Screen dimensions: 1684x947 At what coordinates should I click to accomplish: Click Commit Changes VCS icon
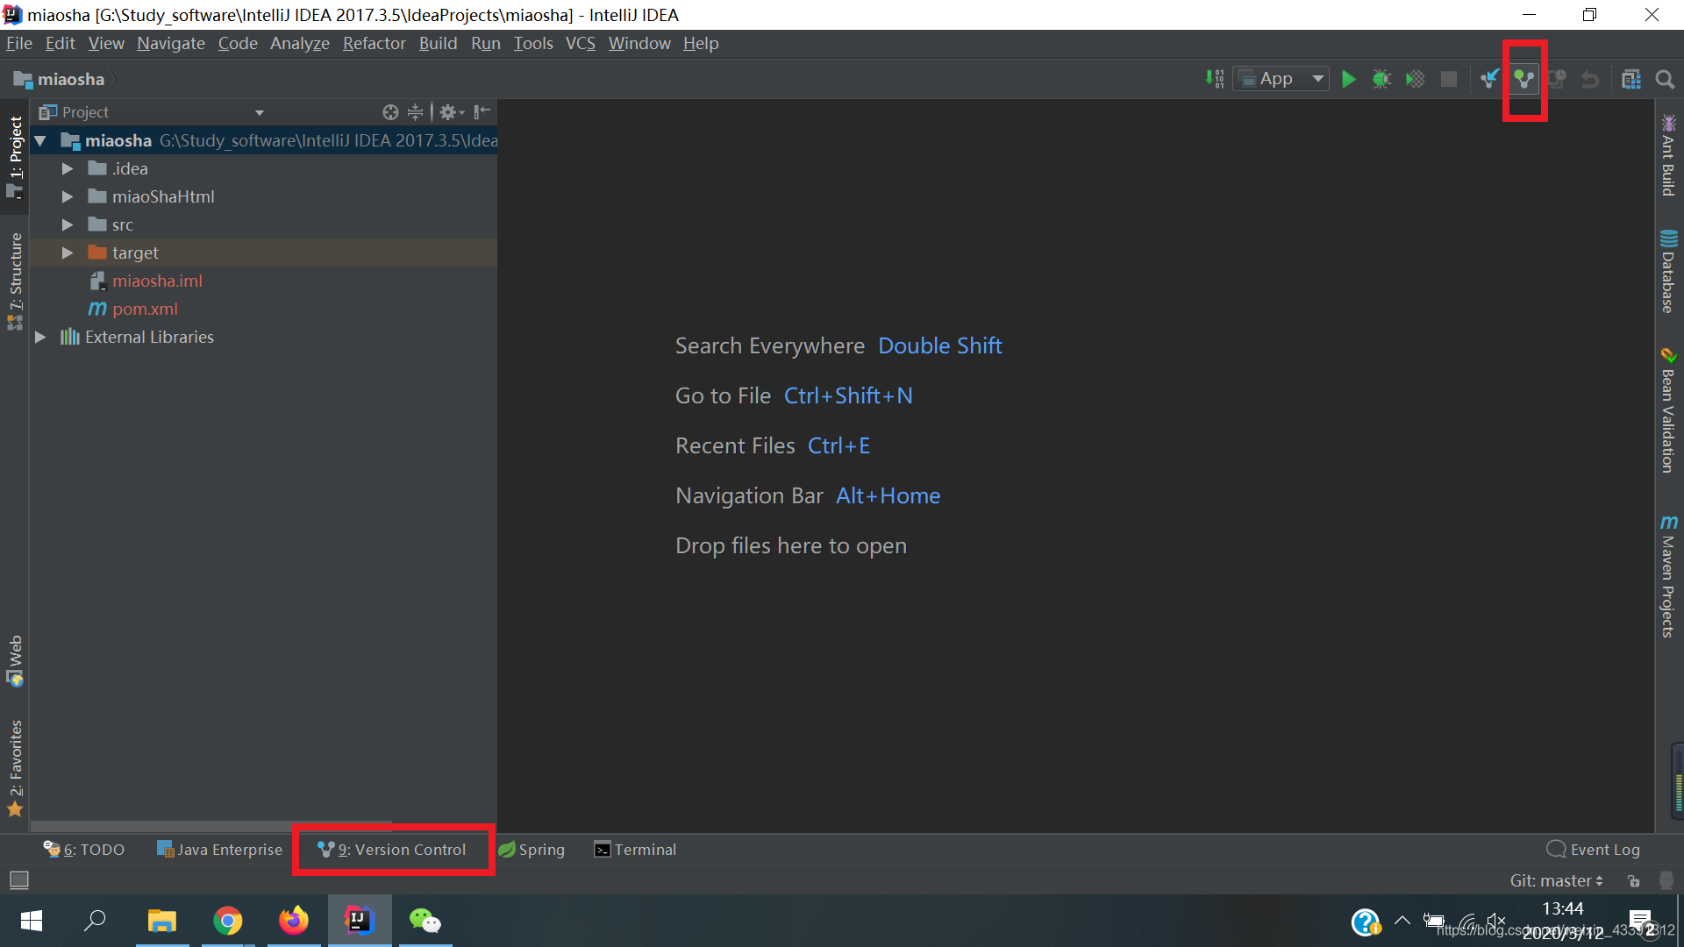coord(1524,79)
